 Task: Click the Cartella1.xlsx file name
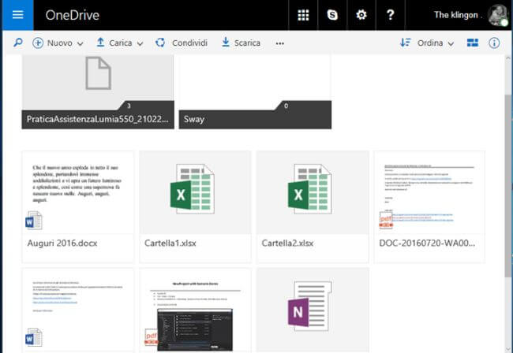click(x=170, y=243)
